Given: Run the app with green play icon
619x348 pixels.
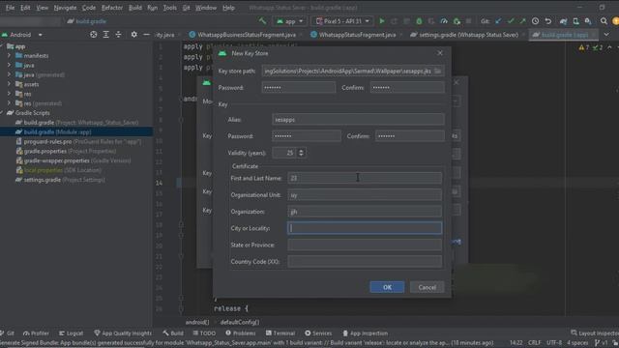Looking at the screenshot, I should pyautogui.click(x=382, y=21).
